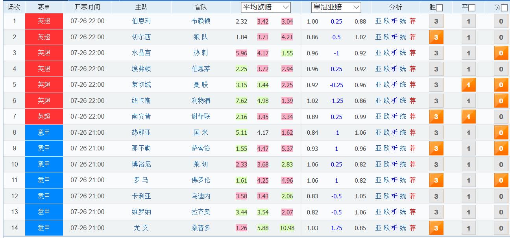The width and height of the screenshot is (510, 238).
Task: Click odds value 5.37 in 那不勒 row
Action: 287,148
